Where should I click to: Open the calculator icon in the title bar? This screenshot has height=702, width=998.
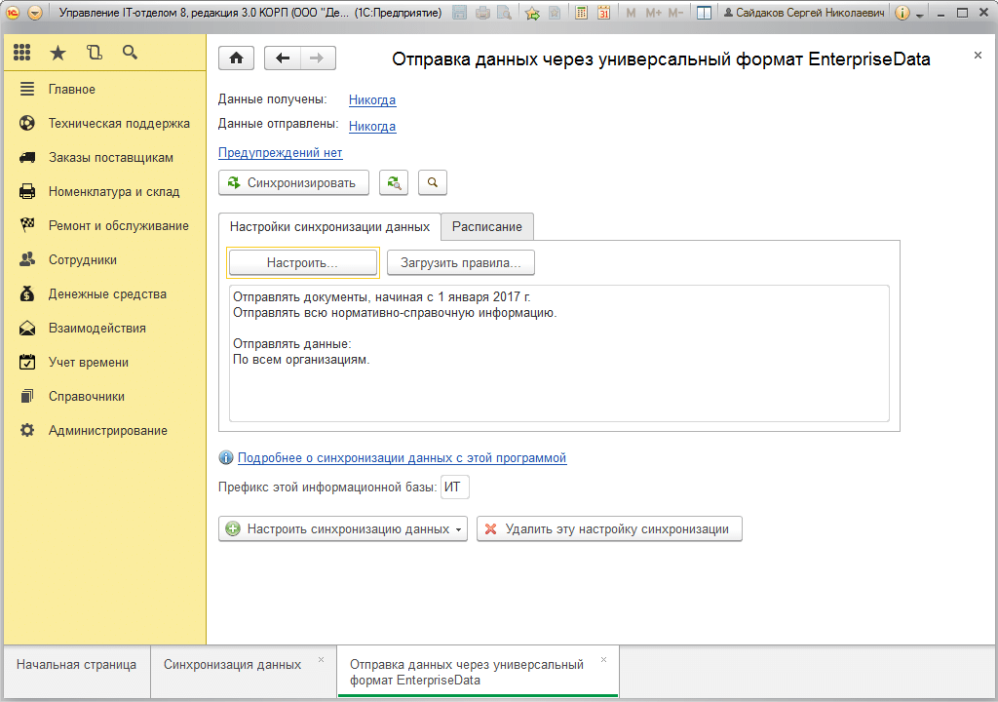[x=581, y=13]
